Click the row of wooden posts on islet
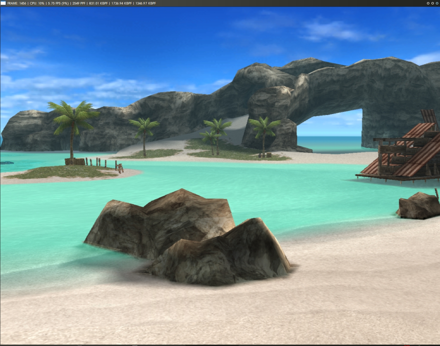Screen dimensions: 440x346 point(98,162)
